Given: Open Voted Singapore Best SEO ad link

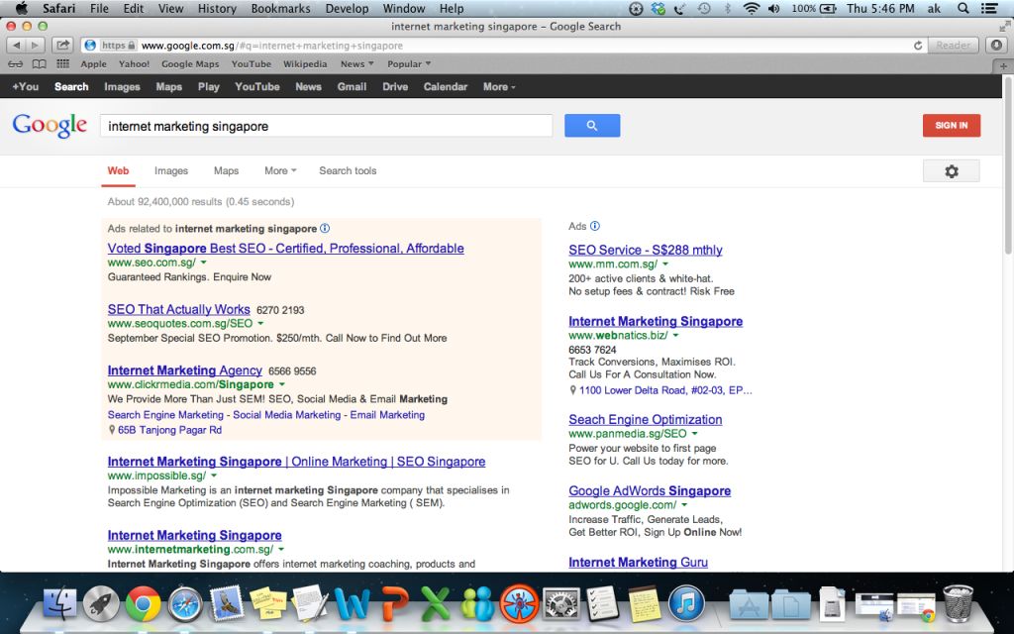Looking at the screenshot, I should 286,249.
